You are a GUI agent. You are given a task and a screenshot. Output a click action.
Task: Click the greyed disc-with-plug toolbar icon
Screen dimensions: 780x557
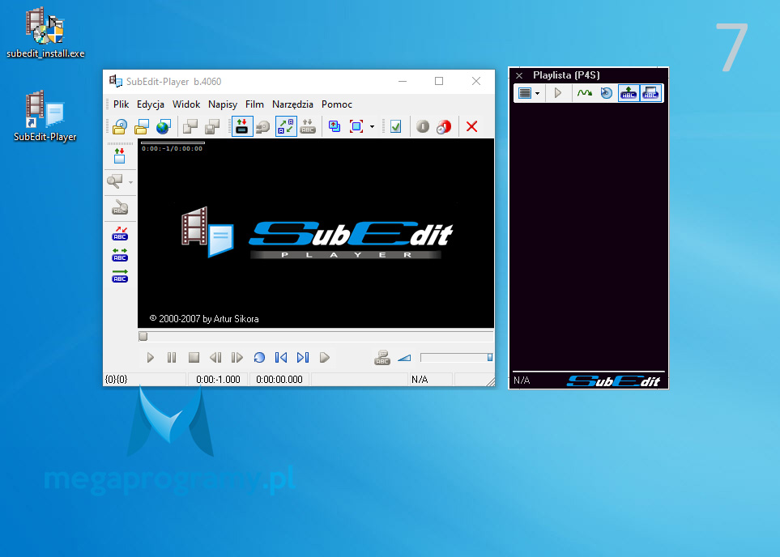click(263, 127)
